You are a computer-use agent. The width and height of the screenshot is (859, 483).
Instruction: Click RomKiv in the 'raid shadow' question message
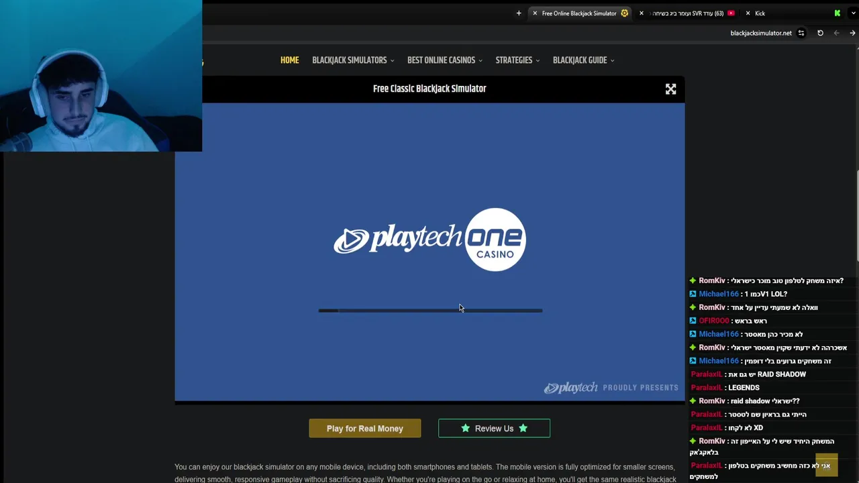[711, 401]
